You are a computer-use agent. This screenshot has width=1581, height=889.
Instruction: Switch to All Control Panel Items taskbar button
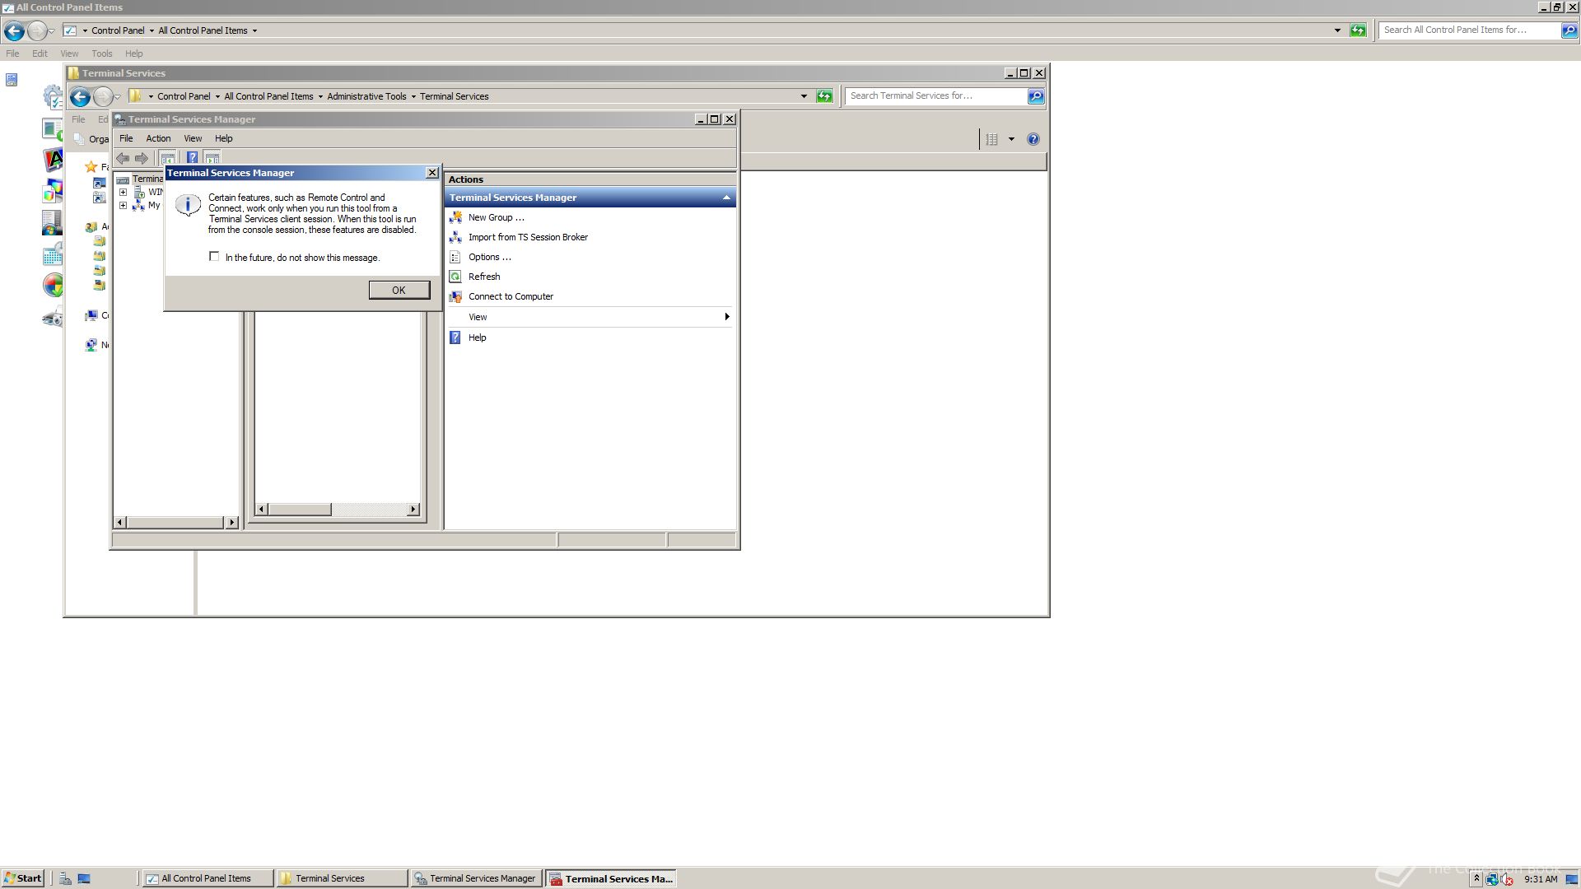[208, 878]
